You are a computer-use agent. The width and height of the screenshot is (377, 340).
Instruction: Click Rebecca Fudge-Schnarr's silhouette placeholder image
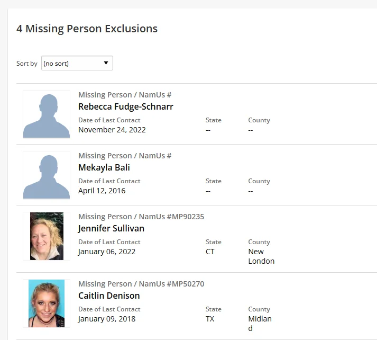tap(47, 114)
